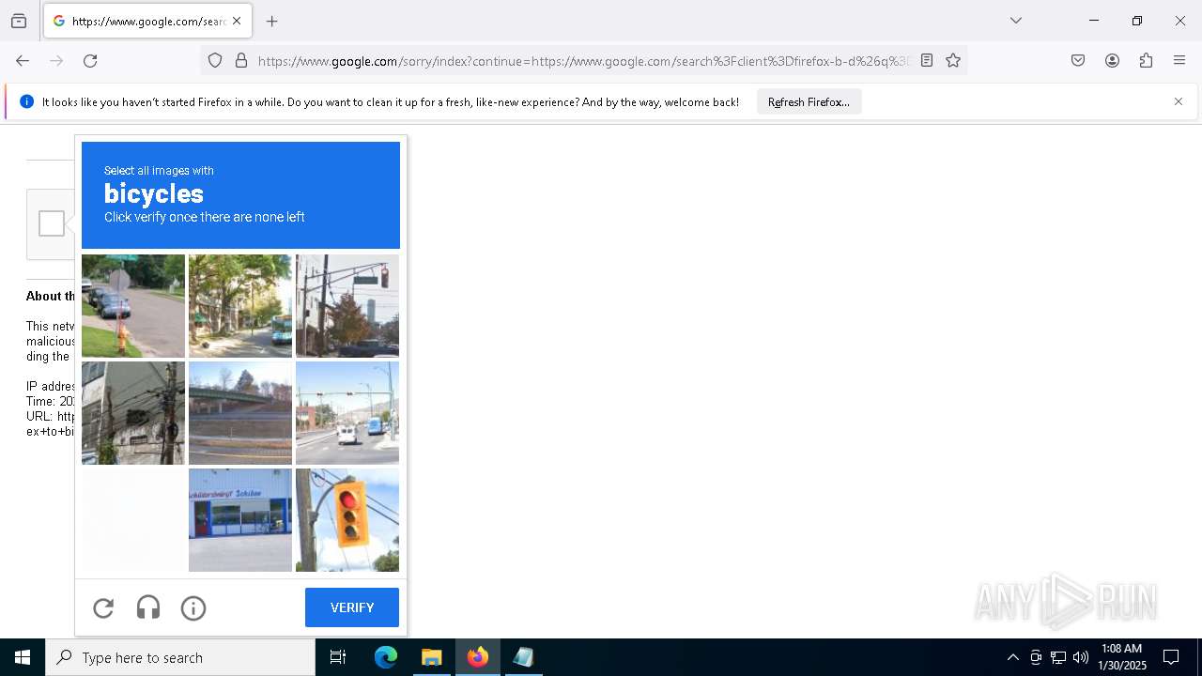Open the tracking protection shield icon
Image resolution: width=1202 pixels, height=676 pixels.
pyautogui.click(x=215, y=61)
